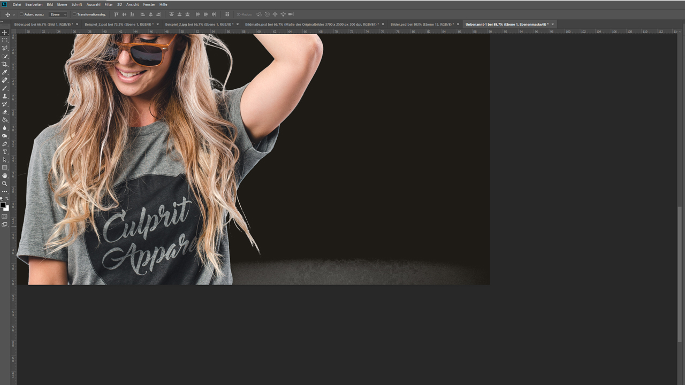Align horizontal centers in options bar
Viewport: 685px width, 385px height.
(151, 14)
